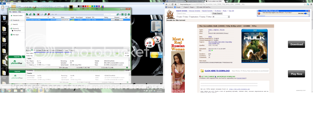Check the Games search filter checkbox
Screen dimensions: 313x115
coord(200,17)
